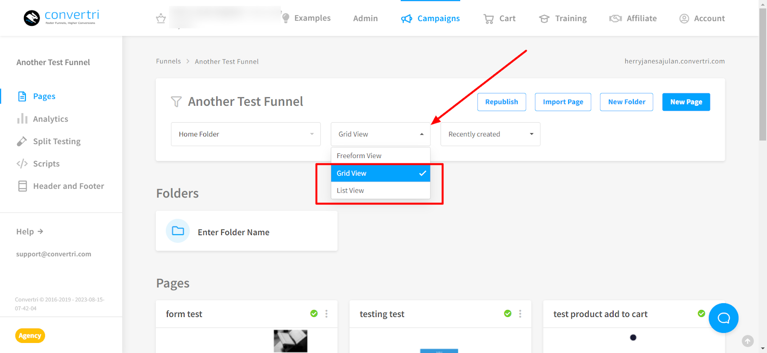Select Grid View option in list

tap(381, 173)
